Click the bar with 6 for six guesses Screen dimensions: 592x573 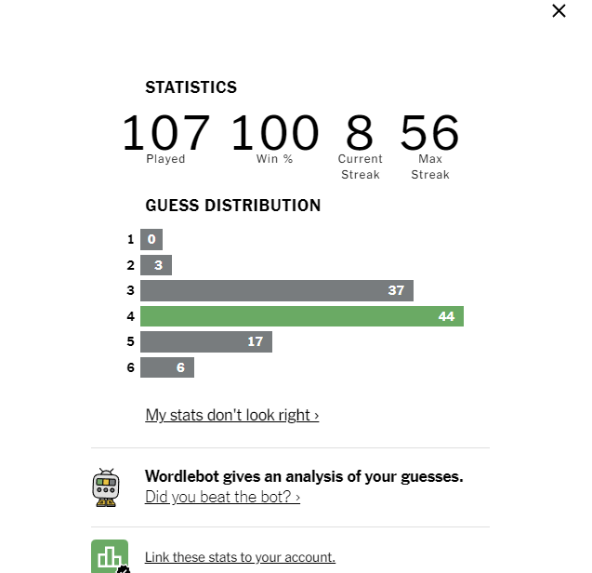(x=167, y=367)
